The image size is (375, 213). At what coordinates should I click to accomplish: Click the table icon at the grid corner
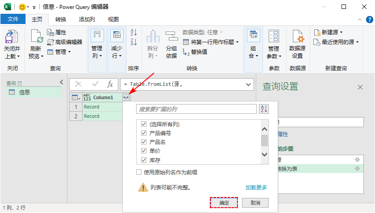point(76,97)
